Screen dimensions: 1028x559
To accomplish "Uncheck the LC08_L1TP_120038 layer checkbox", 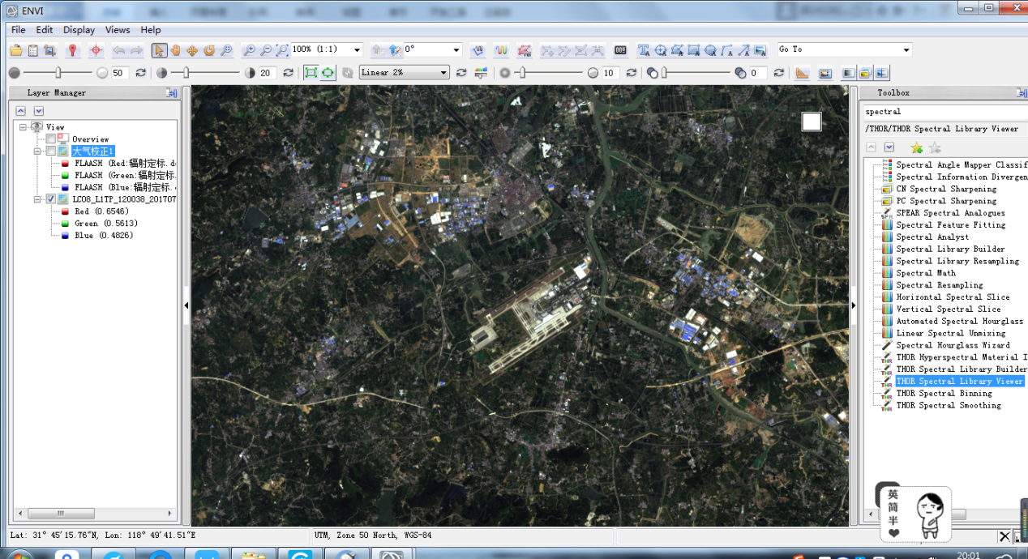I will click(x=51, y=199).
